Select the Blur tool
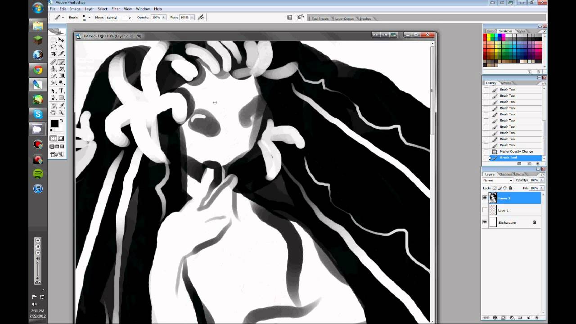576x324 pixels. 53,82
